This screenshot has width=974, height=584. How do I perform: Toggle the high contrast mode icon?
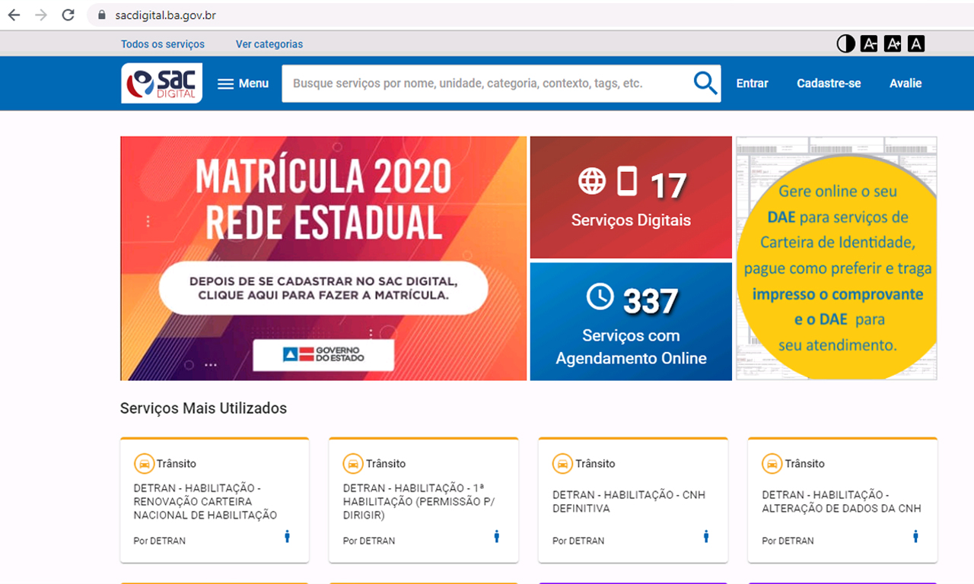845,44
